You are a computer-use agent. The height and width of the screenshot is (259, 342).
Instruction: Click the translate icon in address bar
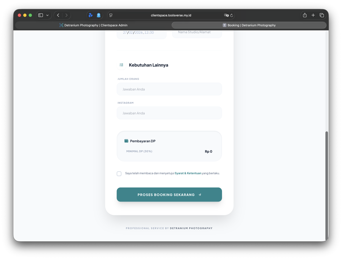226,15
